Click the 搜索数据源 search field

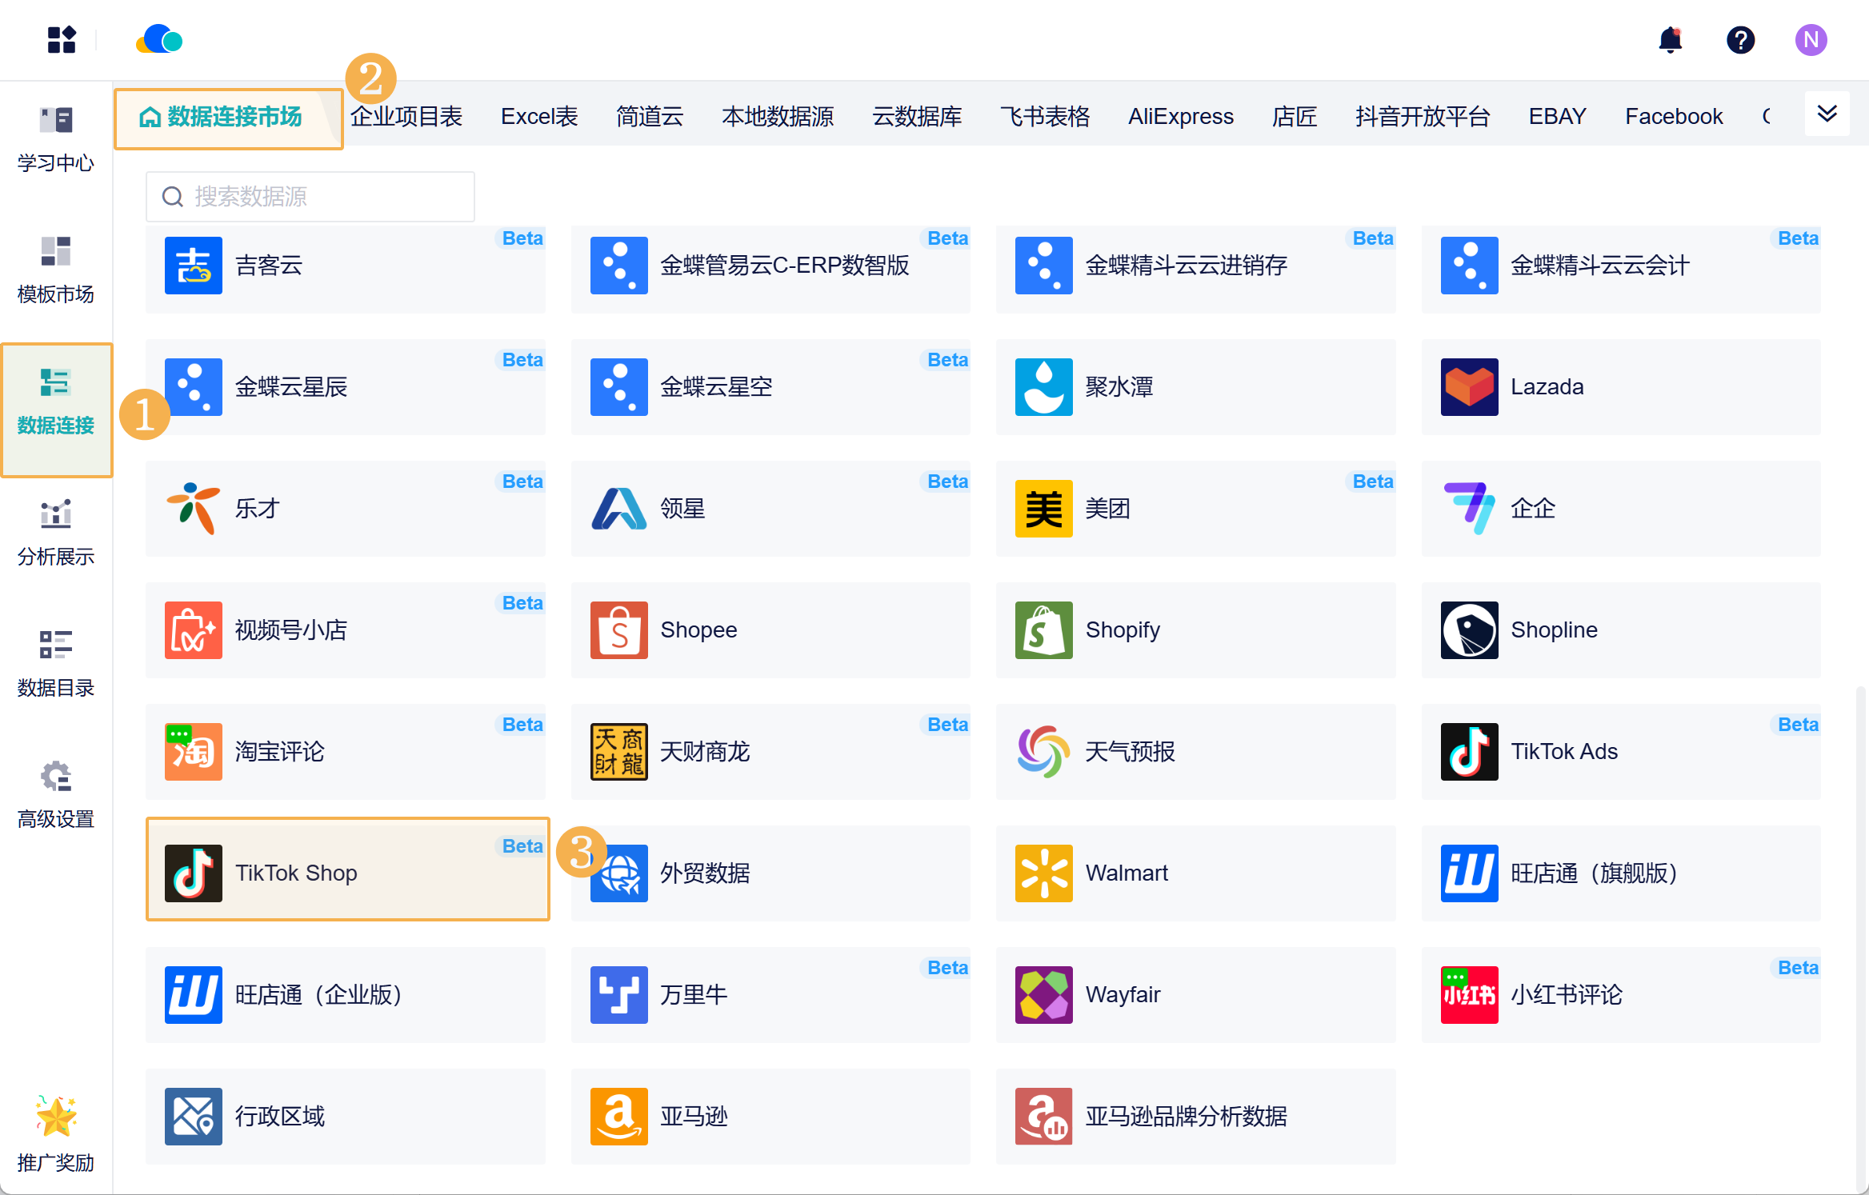point(310,197)
